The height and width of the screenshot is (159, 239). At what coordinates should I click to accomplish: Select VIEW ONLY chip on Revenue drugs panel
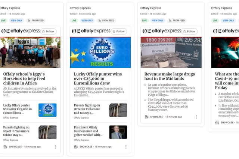pyautogui.click(x=158, y=20)
